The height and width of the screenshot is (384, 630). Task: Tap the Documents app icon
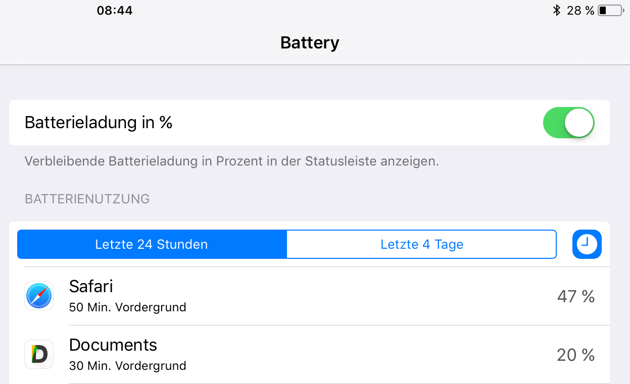click(x=39, y=355)
